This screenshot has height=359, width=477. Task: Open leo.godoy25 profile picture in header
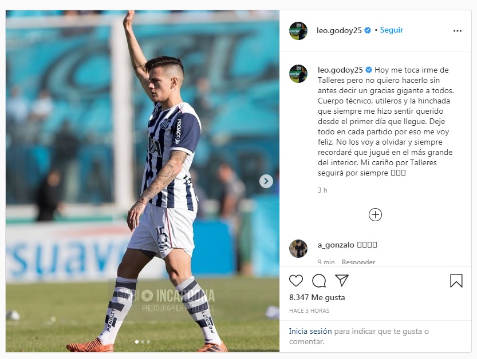[x=298, y=31]
